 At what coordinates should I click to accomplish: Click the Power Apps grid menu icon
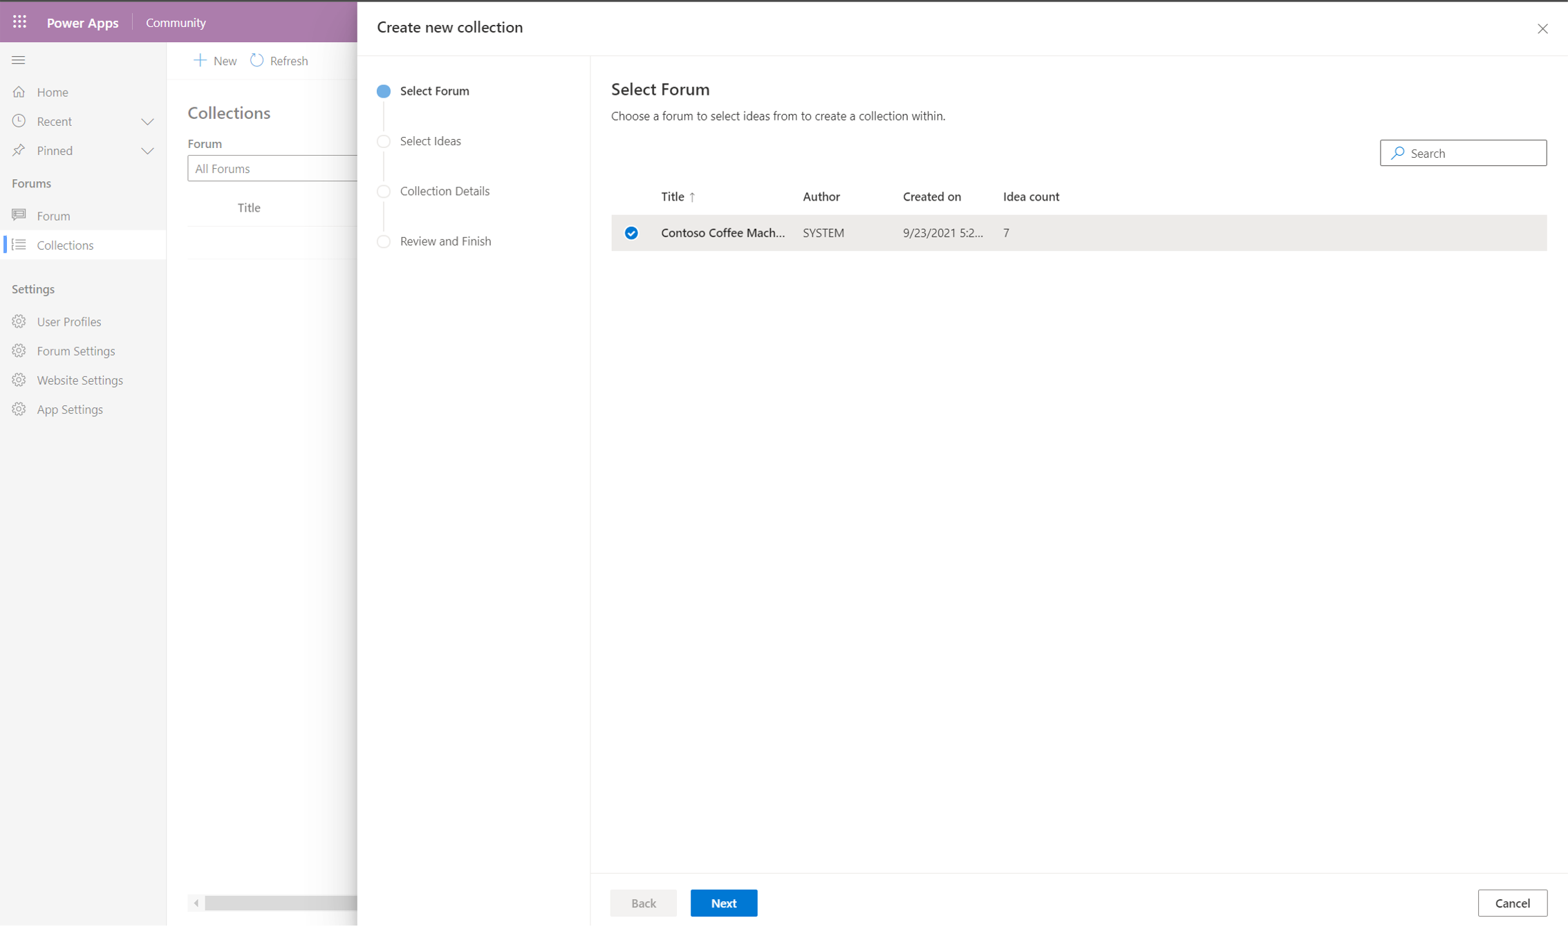tap(19, 22)
